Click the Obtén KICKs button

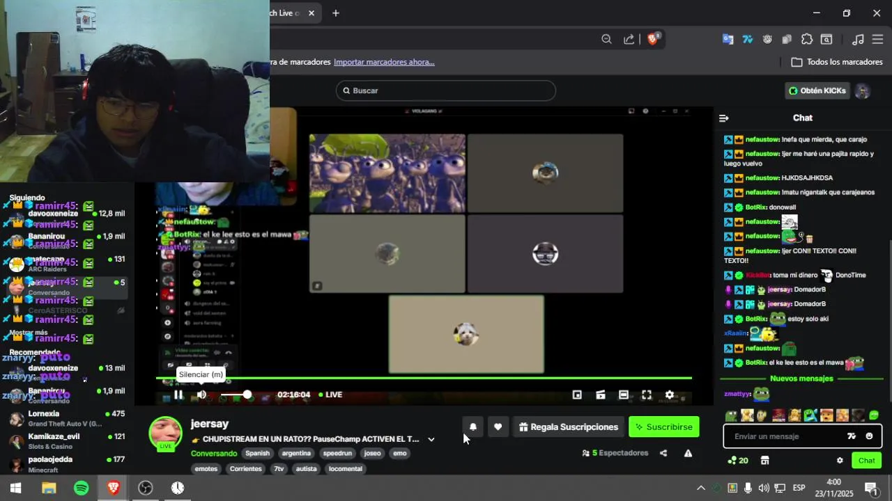pyautogui.click(x=817, y=90)
